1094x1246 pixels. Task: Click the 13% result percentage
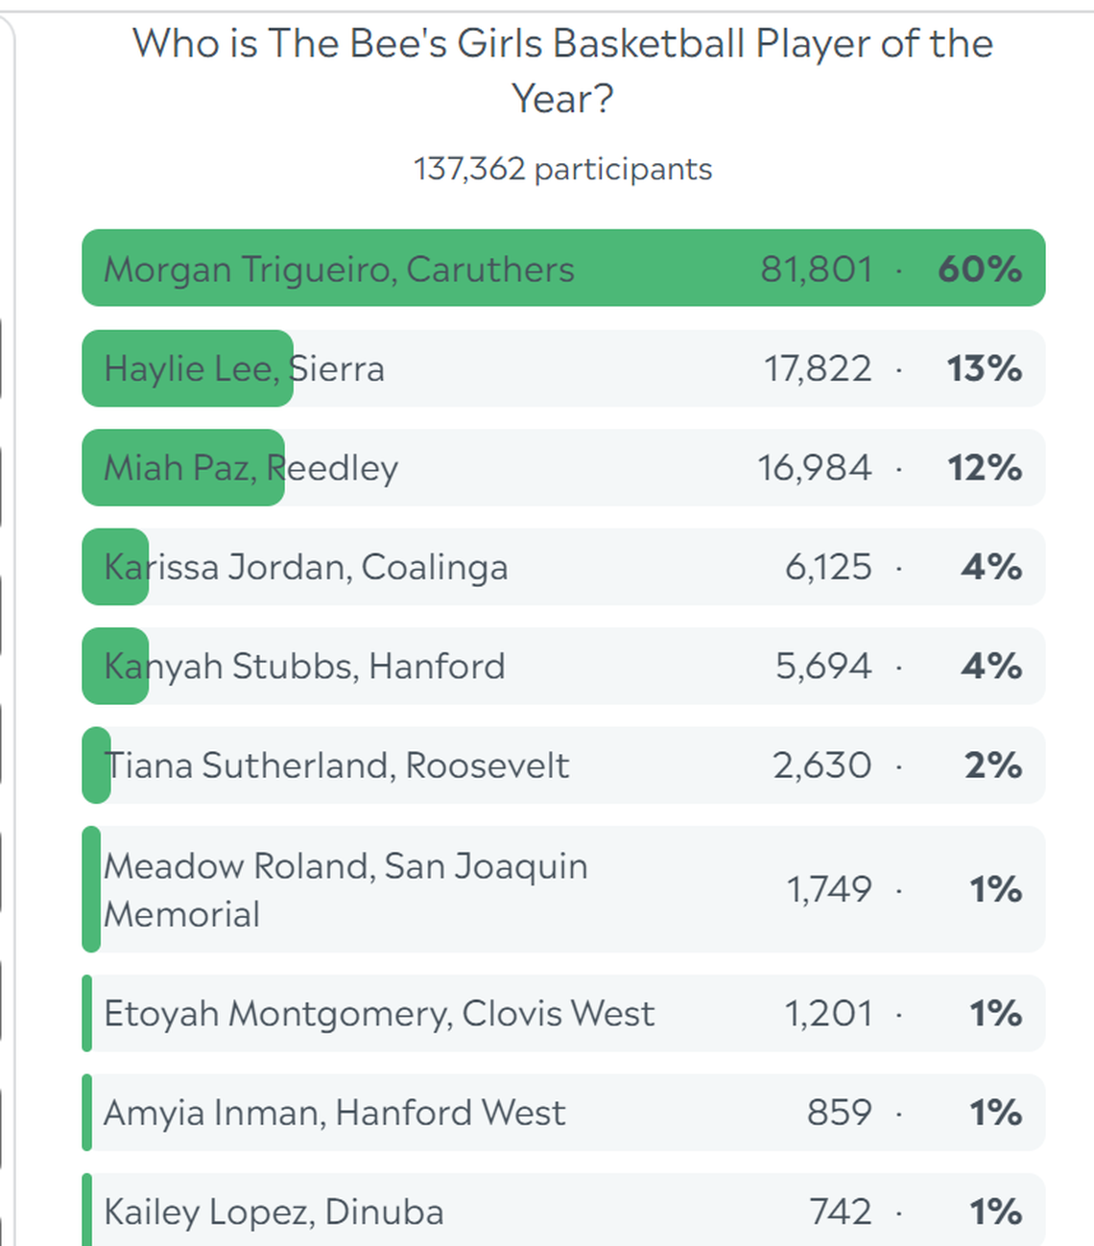[x=988, y=369]
